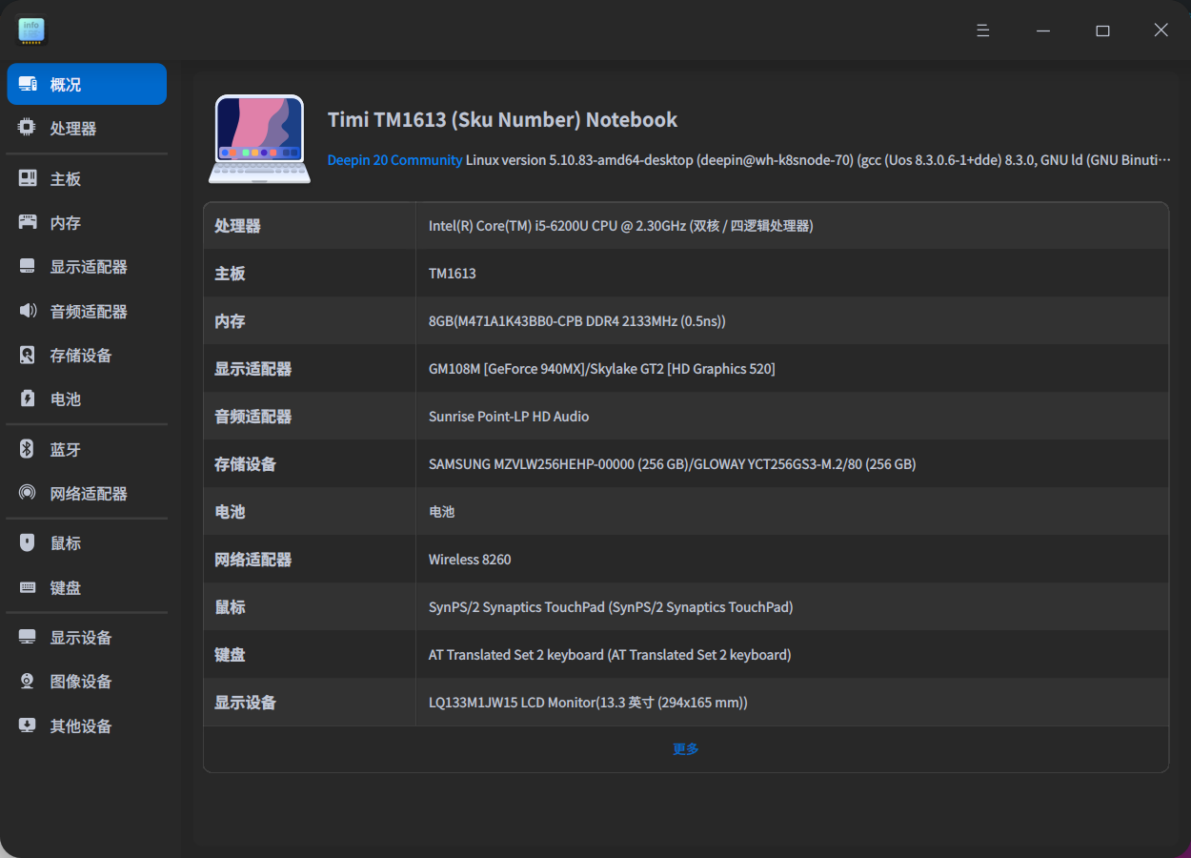Open the 音频适配器 audio adapter icon
The height and width of the screenshot is (858, 1191).
[26, 311]
